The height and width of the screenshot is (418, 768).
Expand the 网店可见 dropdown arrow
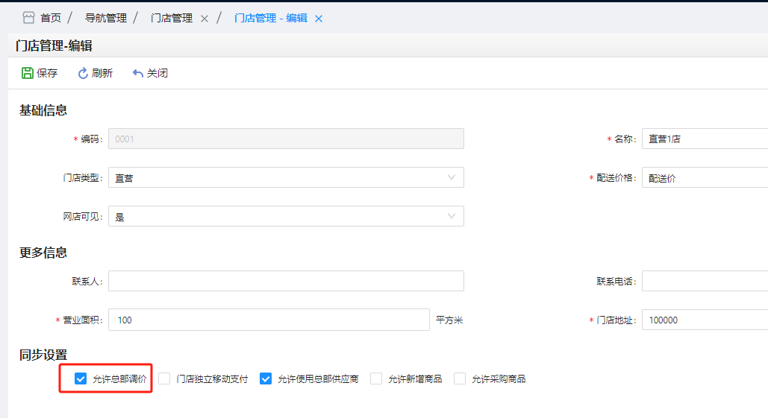(x=451, y=216)
